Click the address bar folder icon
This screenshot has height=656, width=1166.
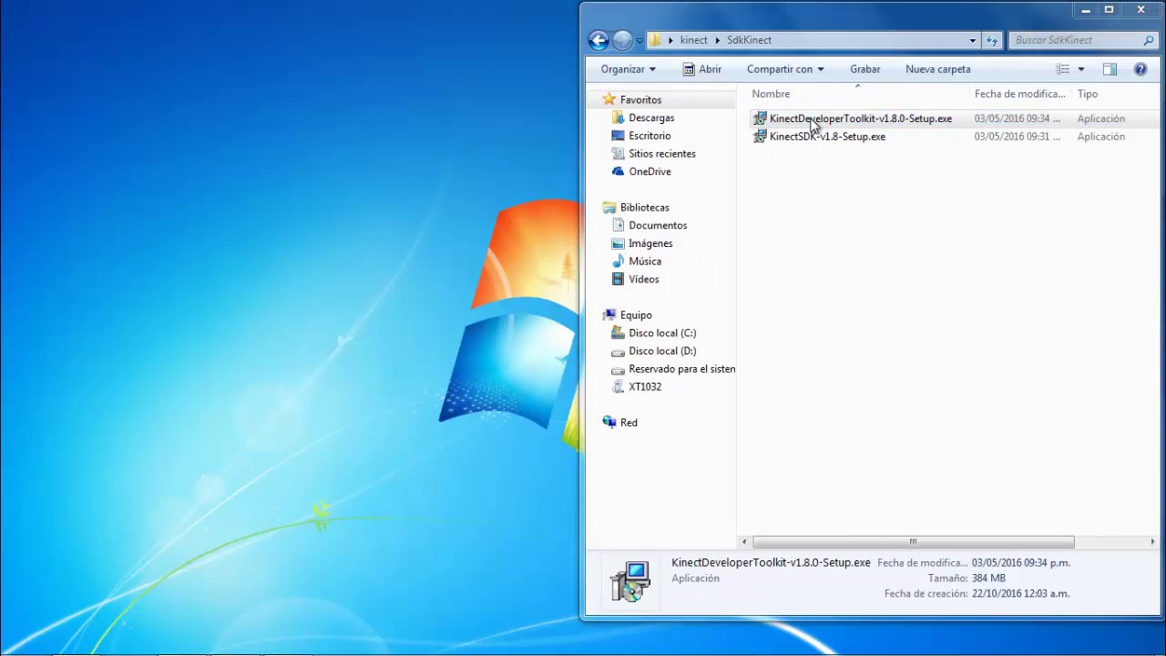(x=655, y=40)
